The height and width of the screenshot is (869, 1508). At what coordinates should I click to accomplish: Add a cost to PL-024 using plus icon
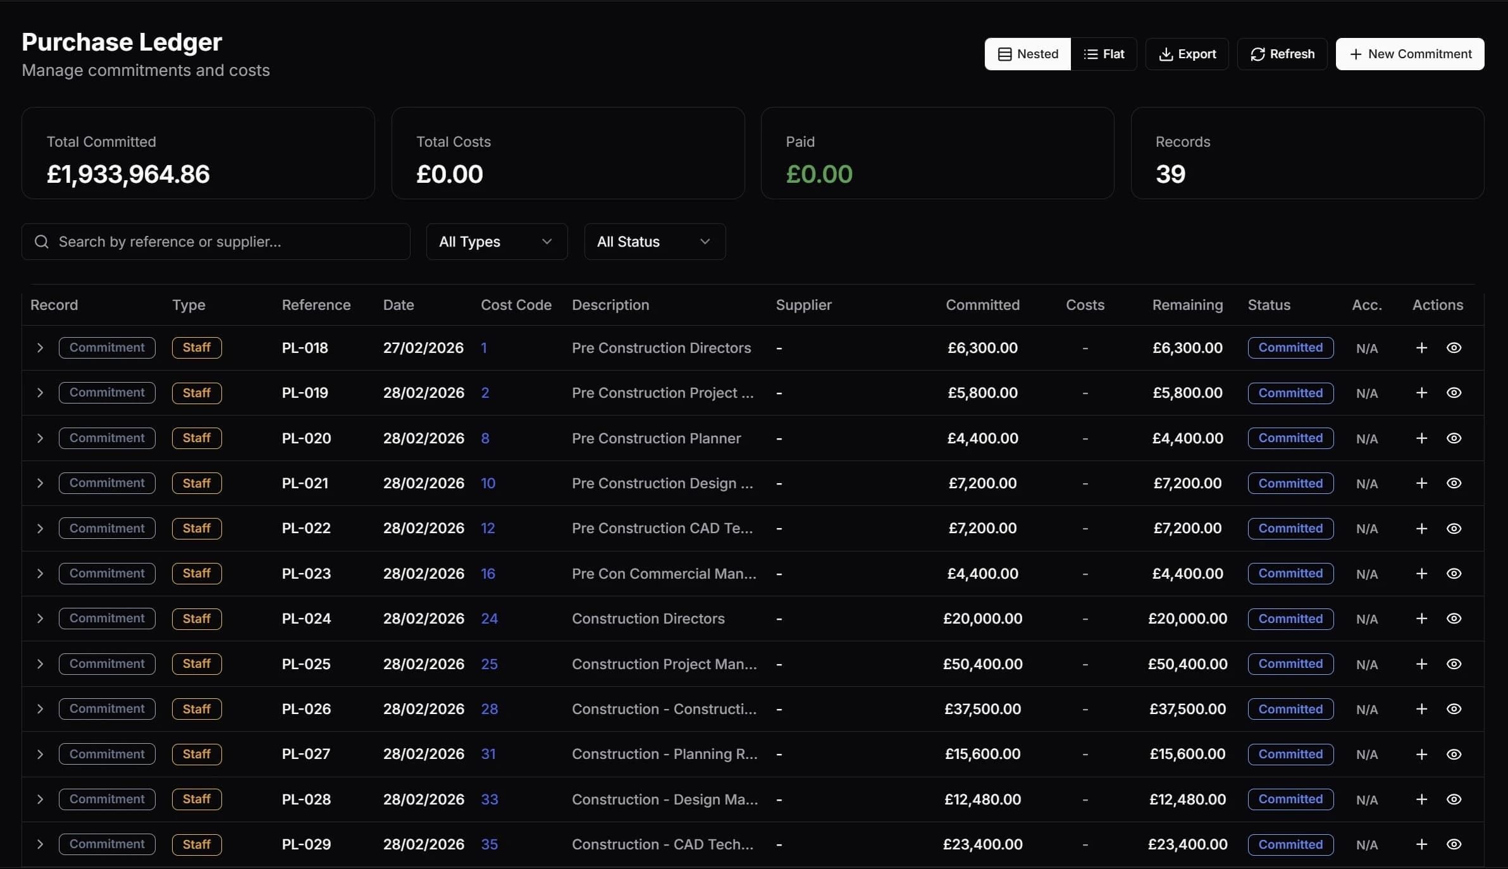[1421, 619]
